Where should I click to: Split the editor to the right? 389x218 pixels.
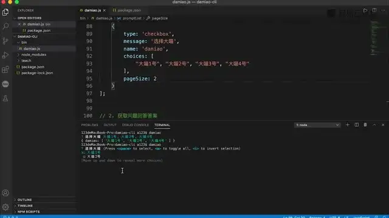click(374, 10)
